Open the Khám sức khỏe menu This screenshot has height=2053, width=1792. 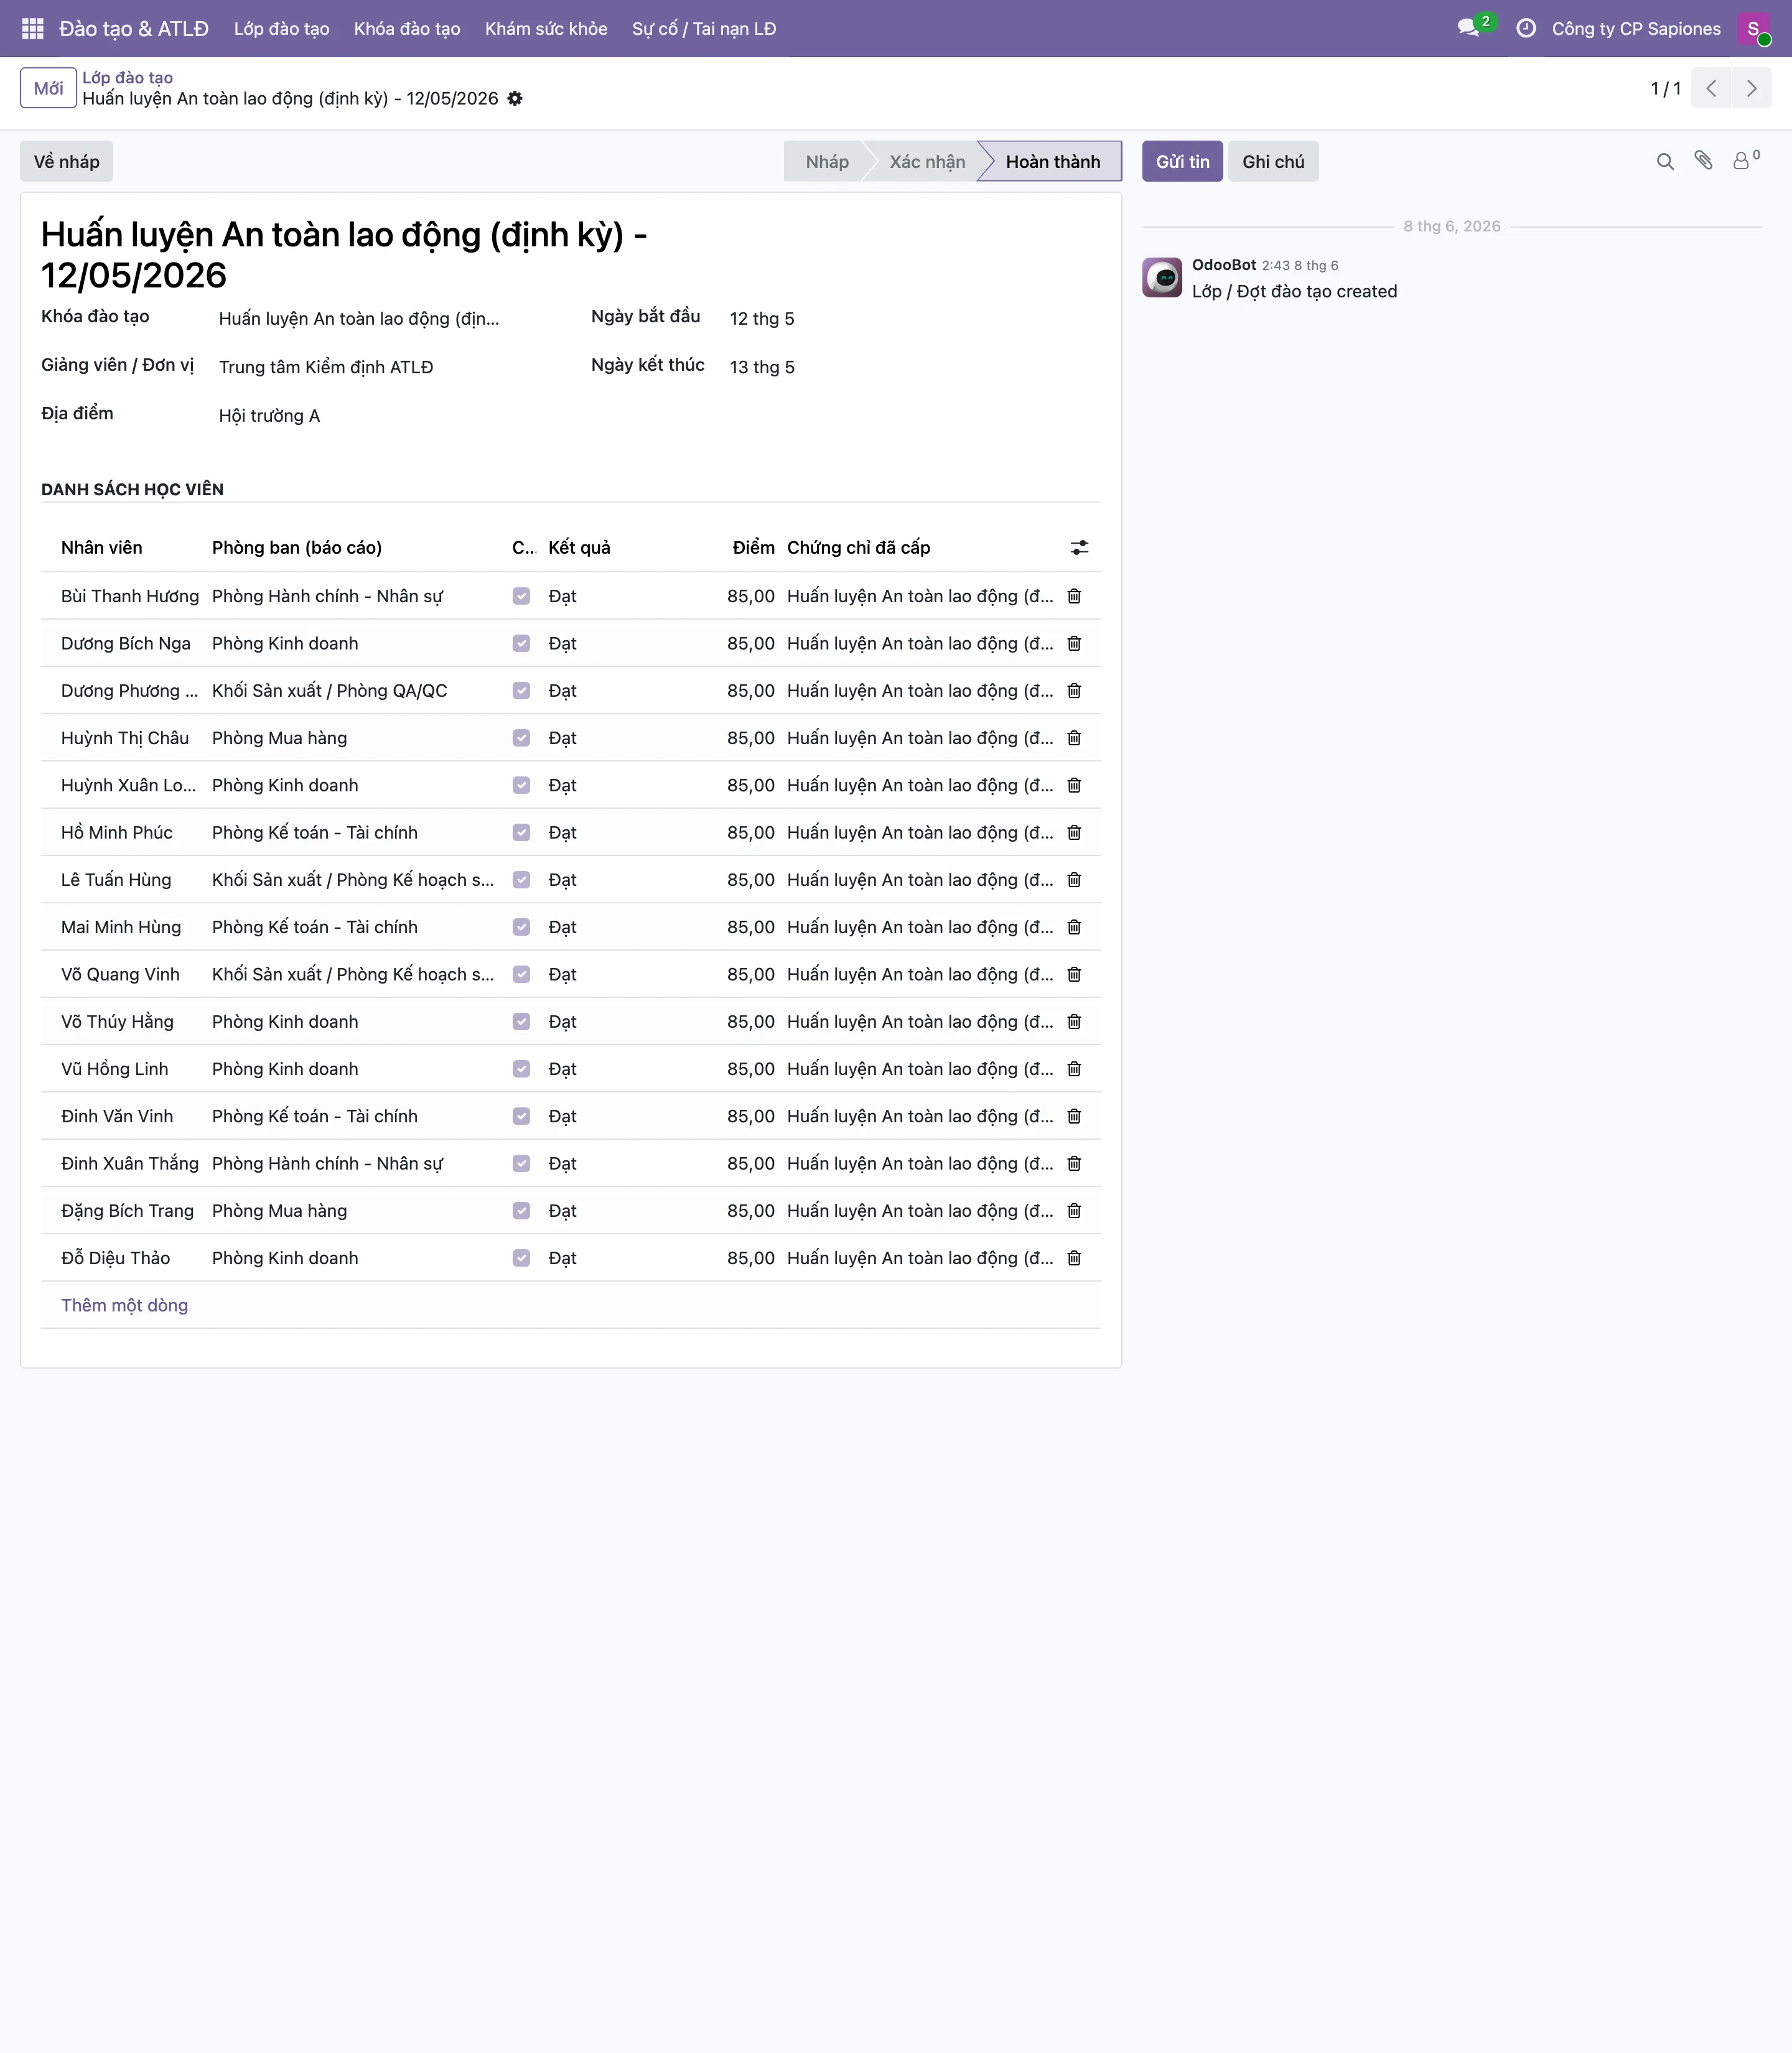[546, 28]
